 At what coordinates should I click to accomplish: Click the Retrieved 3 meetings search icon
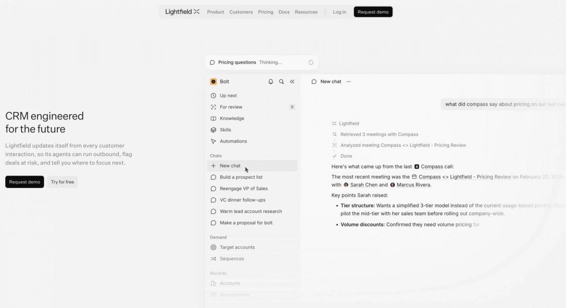pyautogui.click(x=335, y=134)
